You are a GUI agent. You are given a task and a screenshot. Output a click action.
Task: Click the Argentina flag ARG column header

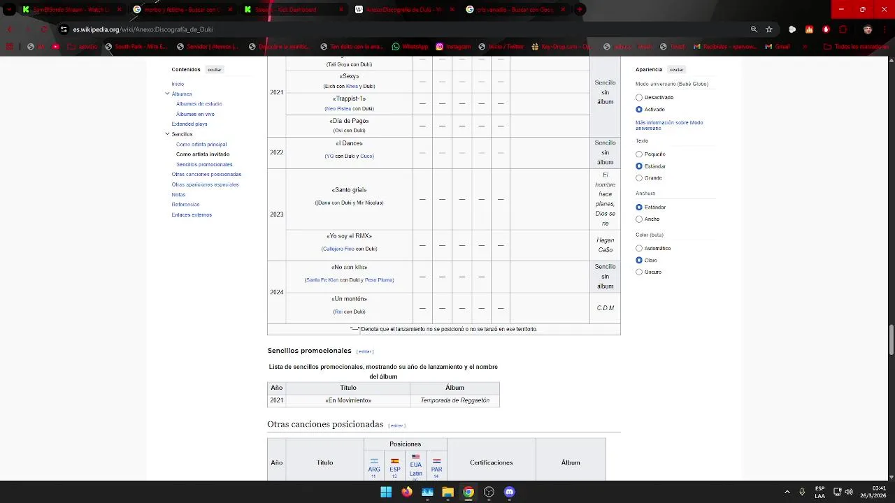click(374, 465)
